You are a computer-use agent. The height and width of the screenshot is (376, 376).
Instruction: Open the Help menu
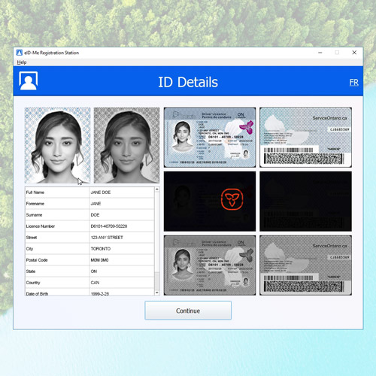click(x=22, y=62)
